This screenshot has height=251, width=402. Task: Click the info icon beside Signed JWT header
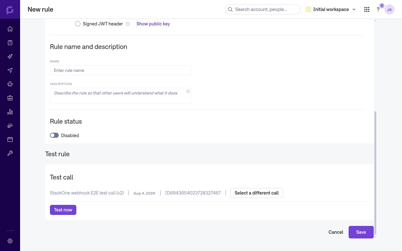[128, 24]
